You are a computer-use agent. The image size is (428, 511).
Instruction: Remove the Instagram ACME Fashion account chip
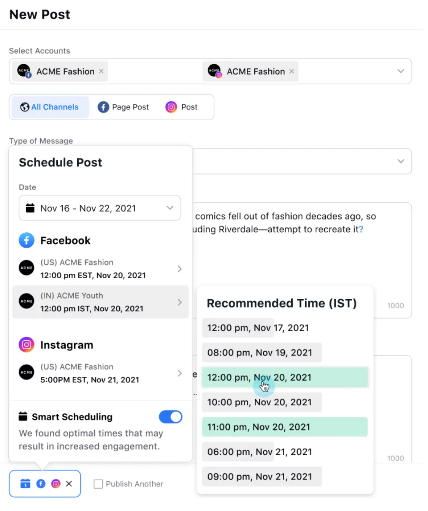pyautogui.click(x=292, y=71)
